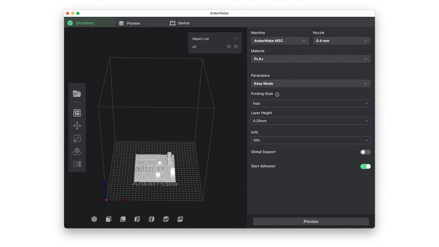Select the last view cube in bottom bar
Viewport: 439px width, 247px height.
180,219
